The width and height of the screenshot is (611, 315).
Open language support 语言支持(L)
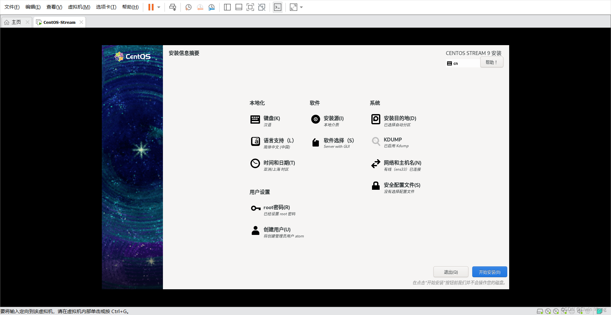point(272,143)
